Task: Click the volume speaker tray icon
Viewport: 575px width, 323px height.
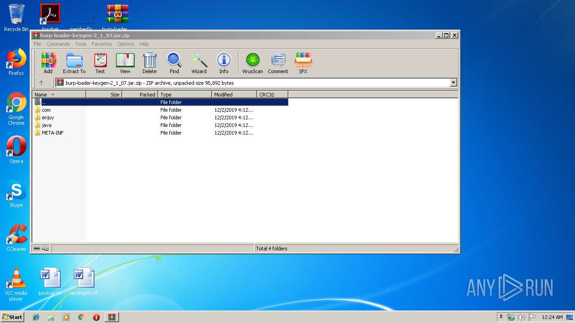Action: click(521, 317)
